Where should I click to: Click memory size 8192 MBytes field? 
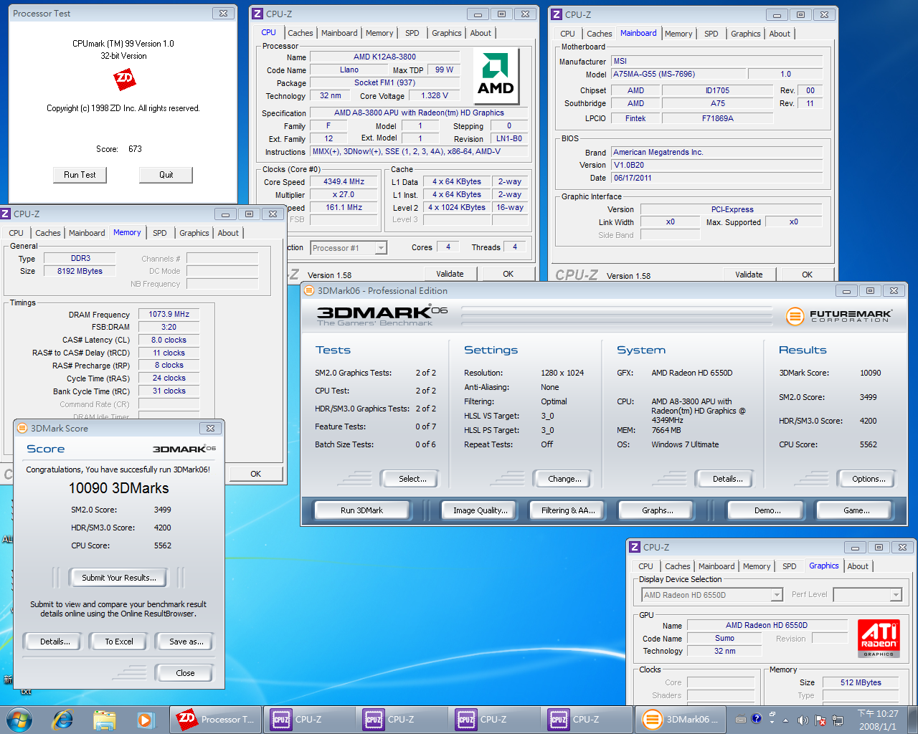(x=80, y=271)
